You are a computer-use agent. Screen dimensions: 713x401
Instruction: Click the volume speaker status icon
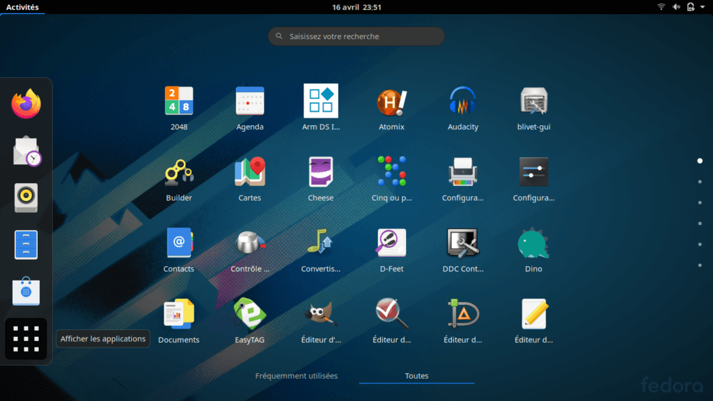coord(676,7)
